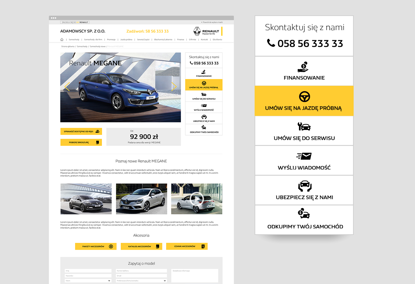Click the Odkupimy twój samochód label in the enlarged panel
The height and width of the screenshot is (284, 415).
(305, 227)
